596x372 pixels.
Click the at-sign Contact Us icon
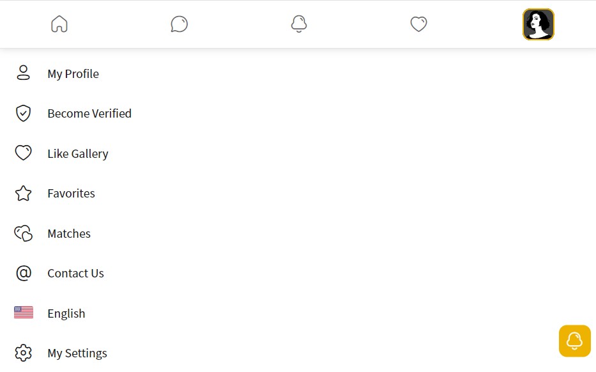coord(24,274)
